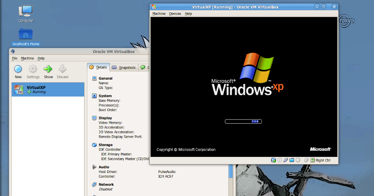Viewport: 374px width, 196px height.
Task: Click the Show toolbar icon with green arrow
Action: 48,71
